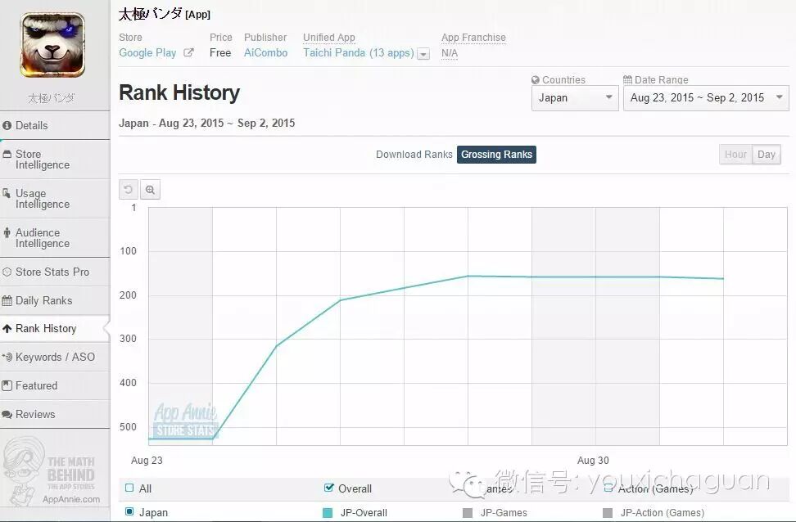Image resolution: width=796 pixels, height=522 pixels.
Task: Expand the Unified App dropdown arrow
Action: coord(423,54)
